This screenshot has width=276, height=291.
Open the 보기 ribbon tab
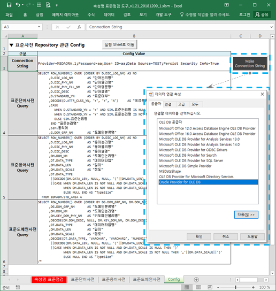click(x=143, y=14)
